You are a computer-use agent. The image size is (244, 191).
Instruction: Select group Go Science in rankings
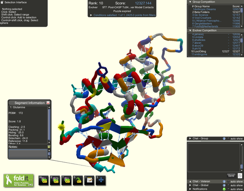214,15
